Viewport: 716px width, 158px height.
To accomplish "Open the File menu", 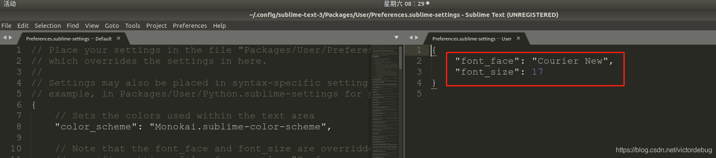I will 6,26.
